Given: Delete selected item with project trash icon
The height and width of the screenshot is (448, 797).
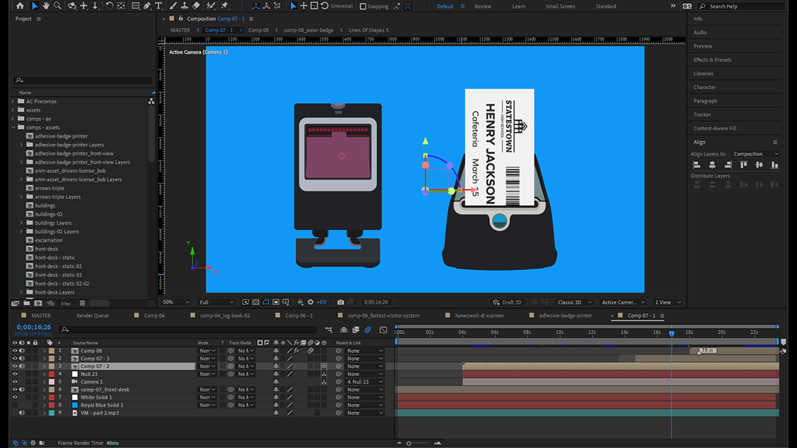Looking at the screenshot, I should (82, 303).
